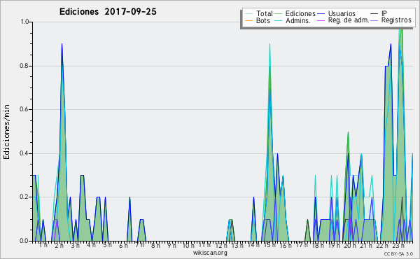The image size is (420, 259).
Task: Click the '8 h' x-axis label
Action: click(155, 245)
